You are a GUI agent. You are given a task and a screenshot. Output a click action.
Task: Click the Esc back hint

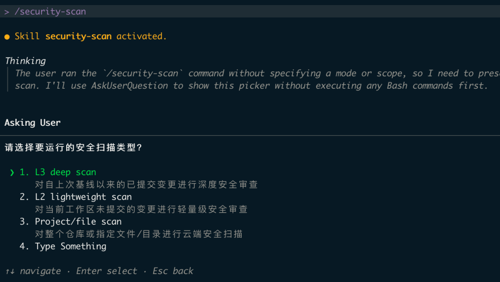coord(173,271)
